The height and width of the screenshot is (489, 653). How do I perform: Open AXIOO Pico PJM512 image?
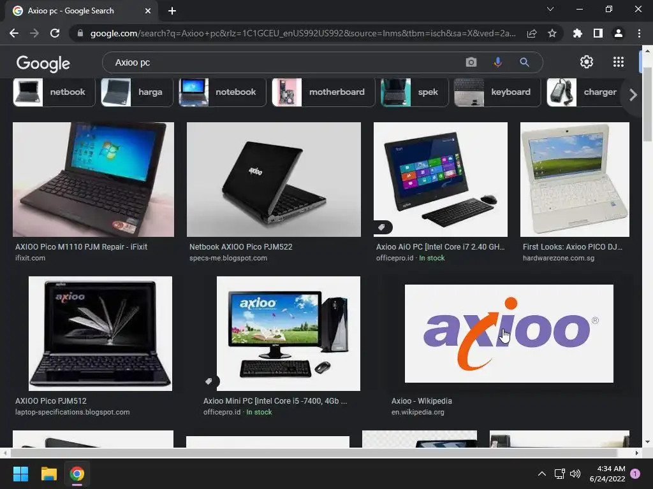pos(100,334)
